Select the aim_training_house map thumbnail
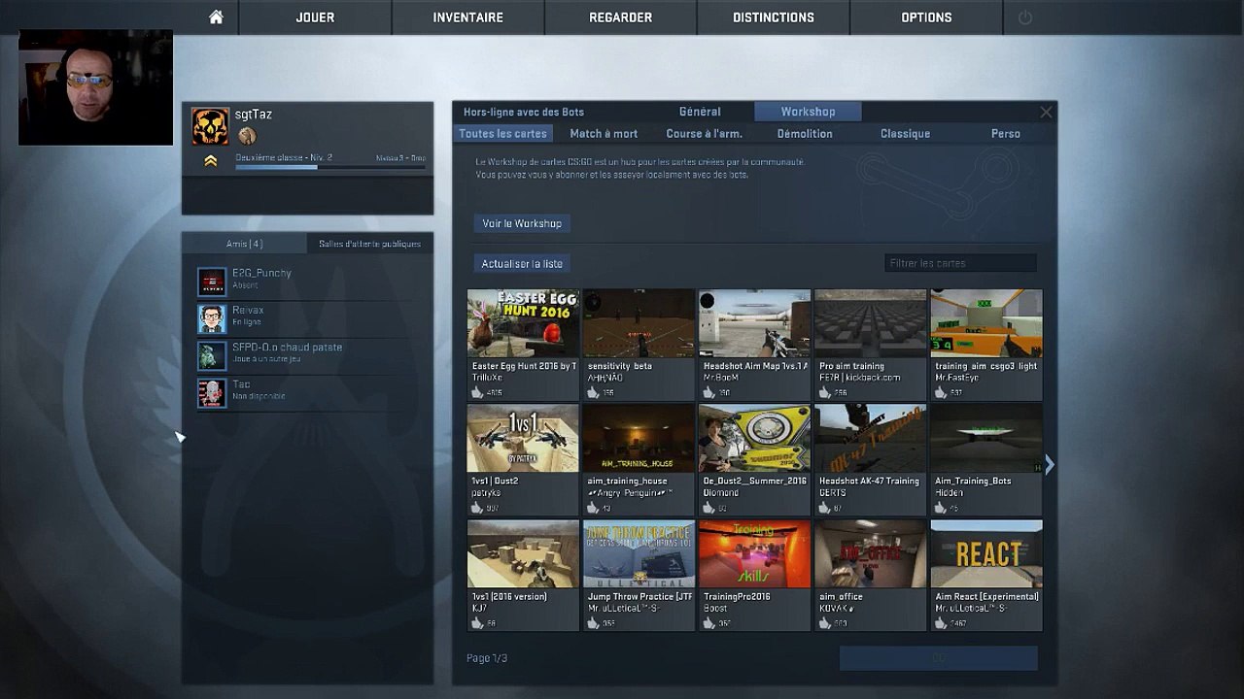The height and width of the screenshot is (699, 1244). click(639, 439)
